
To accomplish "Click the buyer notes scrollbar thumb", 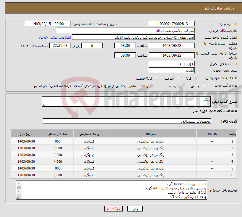I will (19, 187).
